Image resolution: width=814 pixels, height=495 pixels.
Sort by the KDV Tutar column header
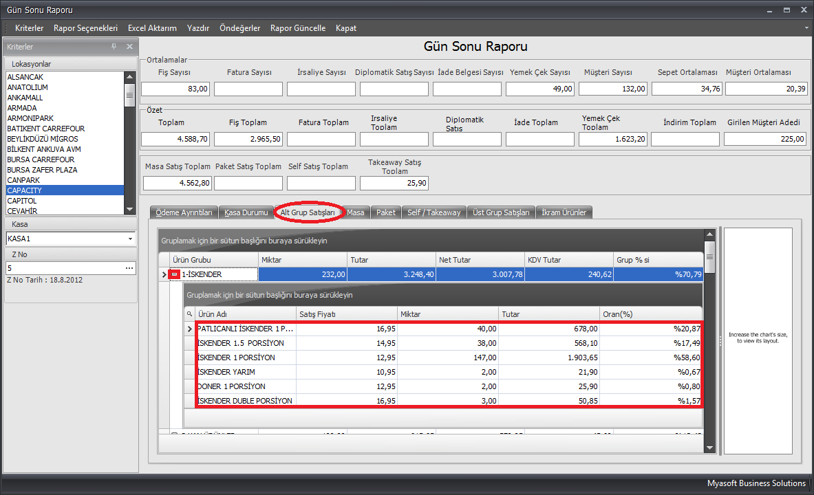coord(569,259)
